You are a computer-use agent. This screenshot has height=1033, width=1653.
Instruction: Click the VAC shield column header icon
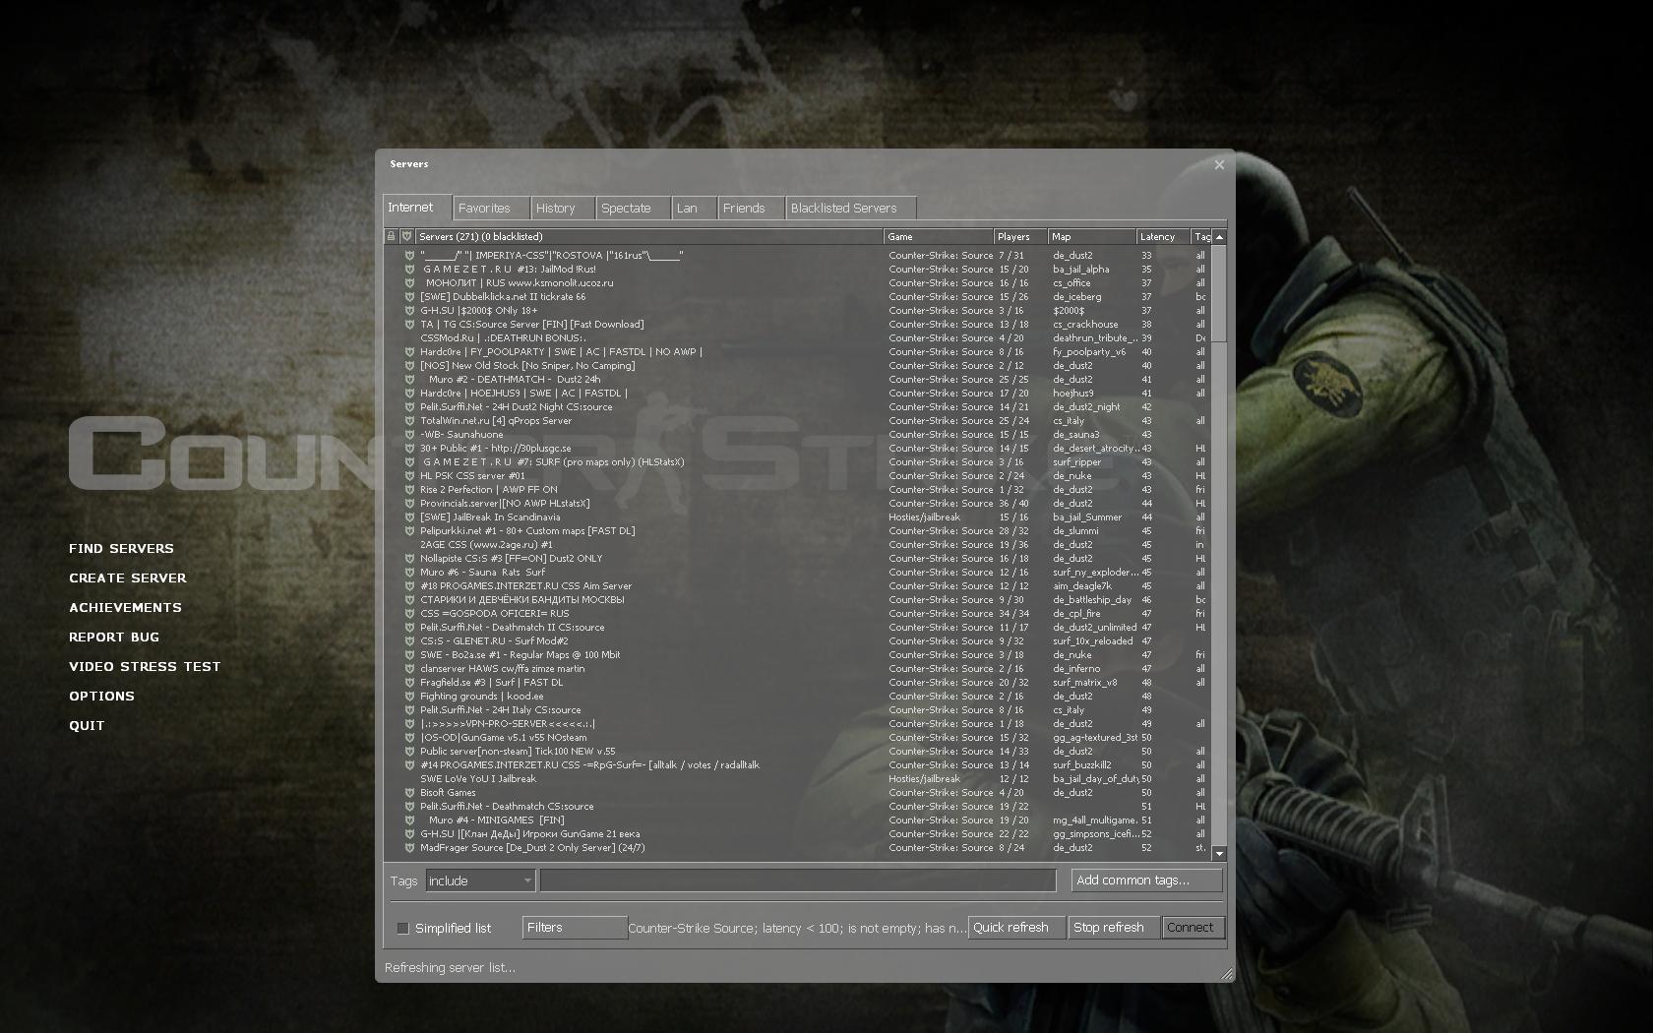[406, 236]
